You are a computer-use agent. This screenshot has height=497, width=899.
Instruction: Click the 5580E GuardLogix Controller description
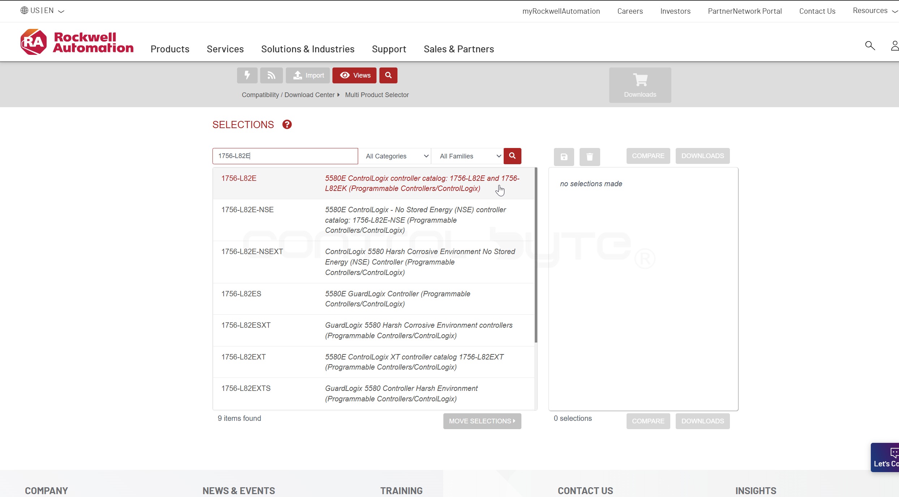coord(397,299)
